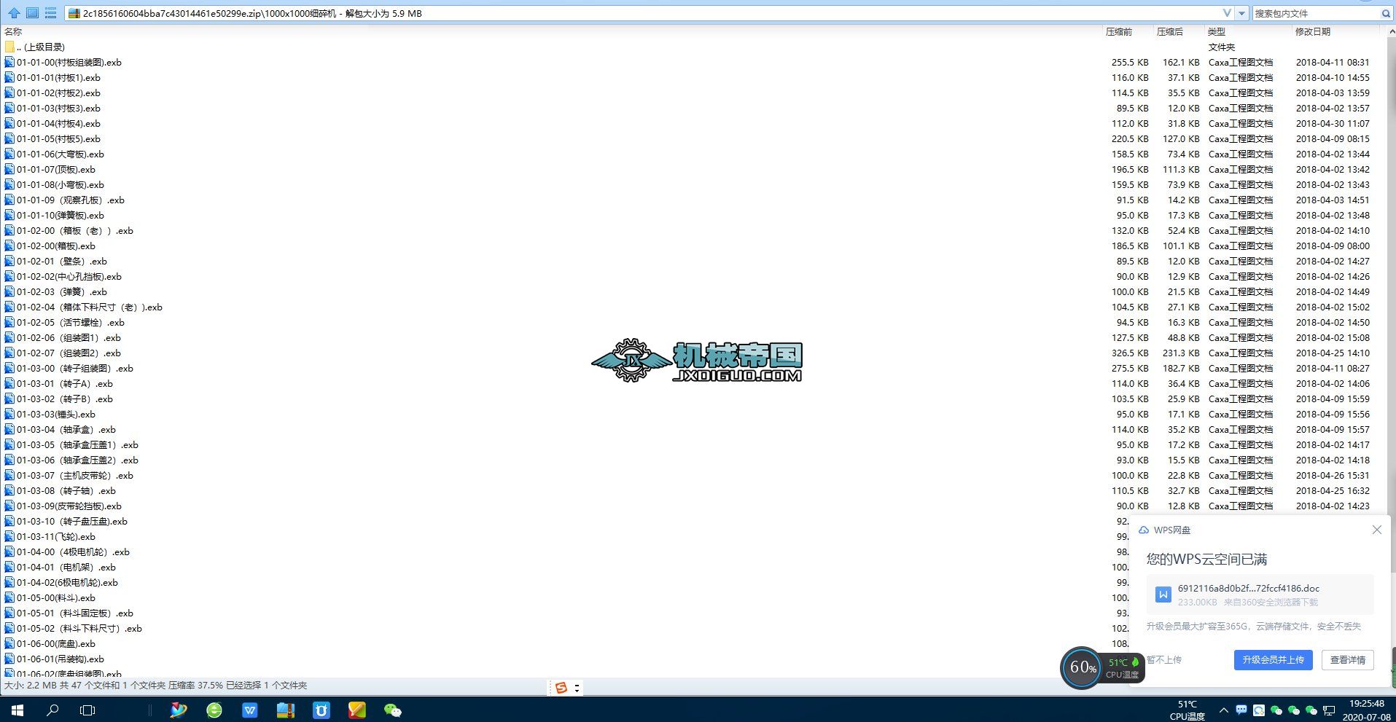1396x722 pixels.
Task: Switch to large icon view mode
Action: [x=32, y=13]
